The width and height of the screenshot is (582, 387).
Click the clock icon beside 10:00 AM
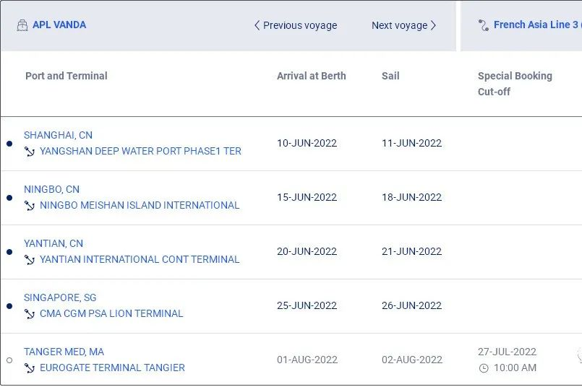484,368
